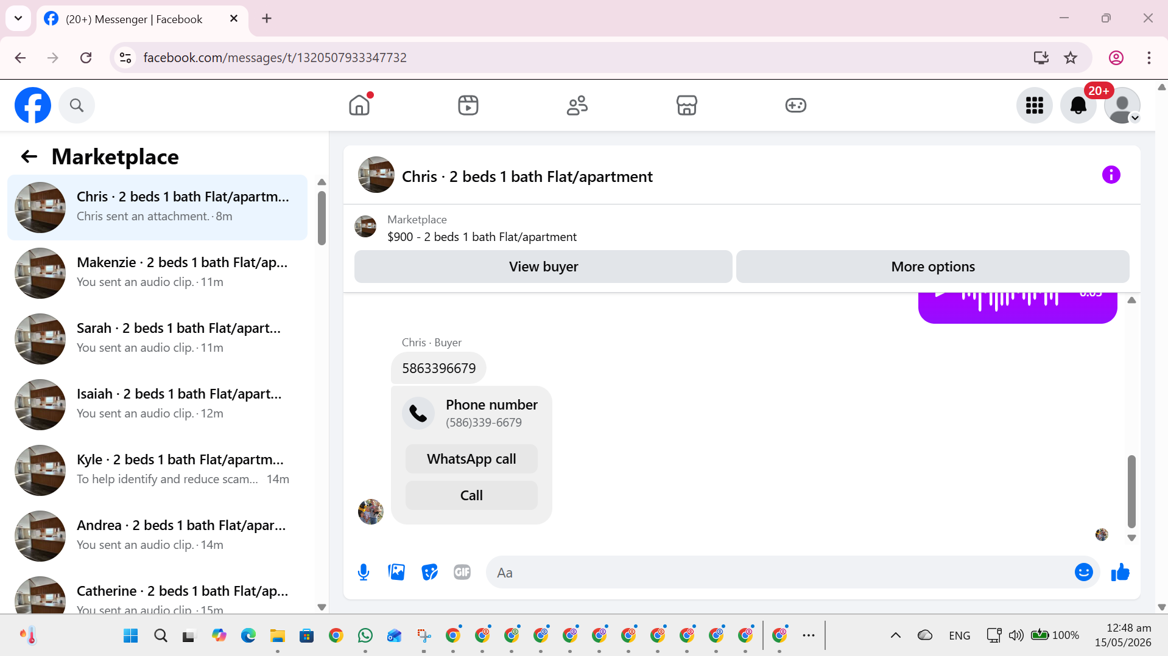Click the install app icon

(x=1041, y=58)
